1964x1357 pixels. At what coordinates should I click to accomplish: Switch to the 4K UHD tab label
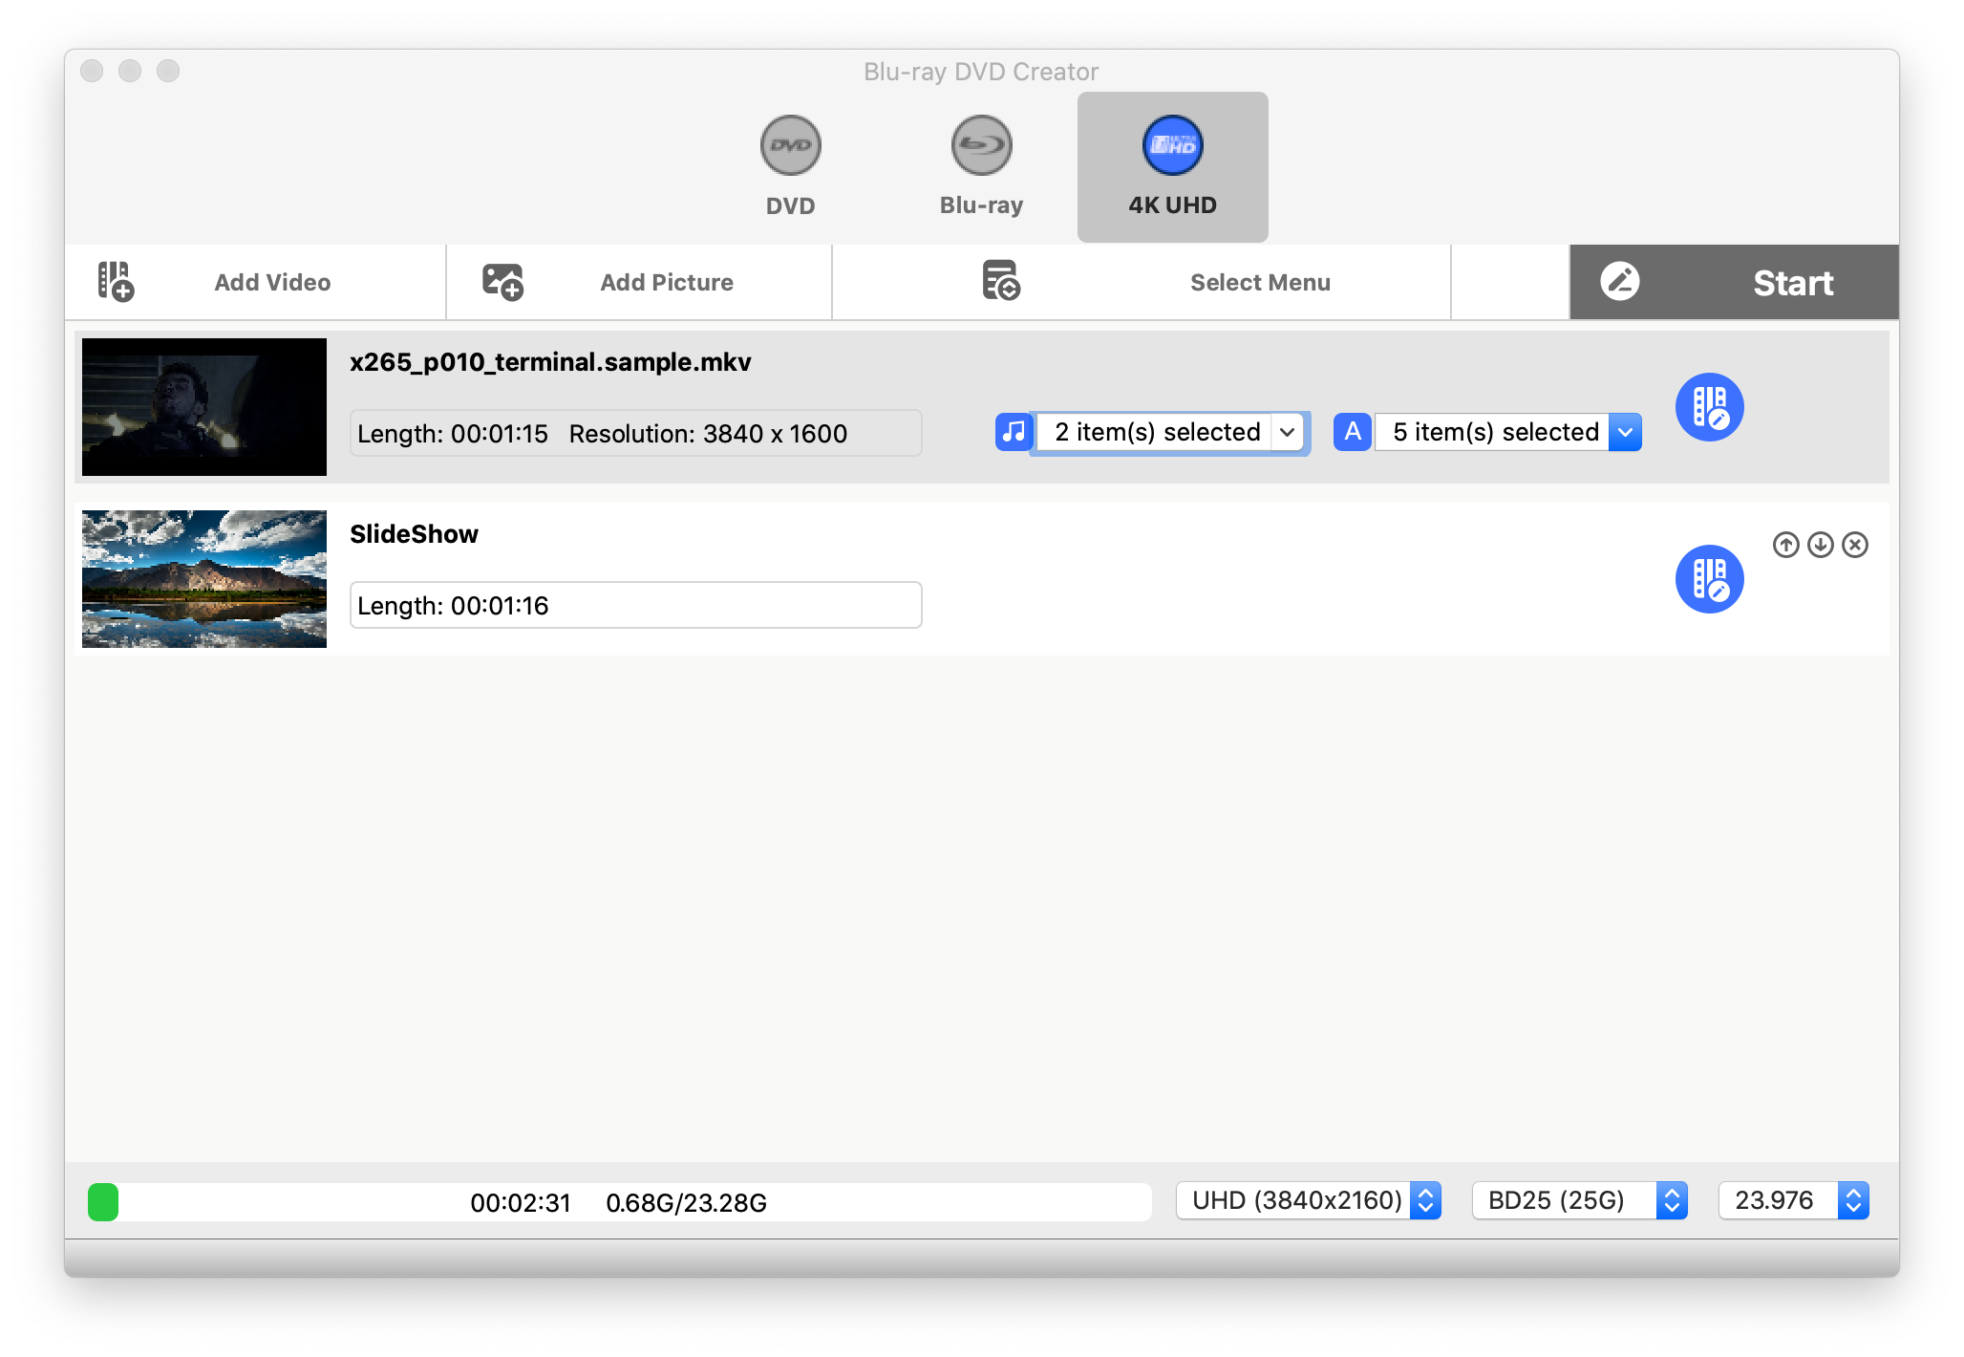tap(1172, 205)
